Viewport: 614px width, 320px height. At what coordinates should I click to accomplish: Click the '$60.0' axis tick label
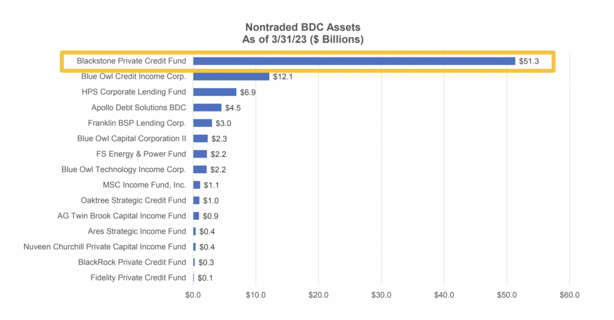point(570,295)
